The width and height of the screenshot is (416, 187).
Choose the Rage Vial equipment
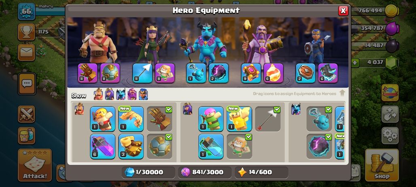click(103, 146)
